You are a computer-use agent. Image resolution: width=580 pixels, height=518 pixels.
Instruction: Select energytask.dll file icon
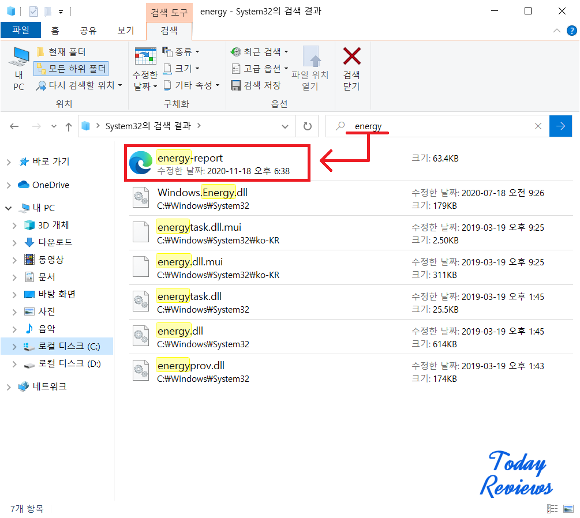pos(141,301)
